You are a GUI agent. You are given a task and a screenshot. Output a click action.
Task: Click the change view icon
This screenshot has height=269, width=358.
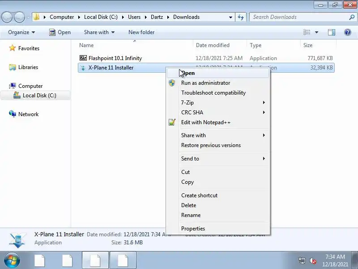307,32
